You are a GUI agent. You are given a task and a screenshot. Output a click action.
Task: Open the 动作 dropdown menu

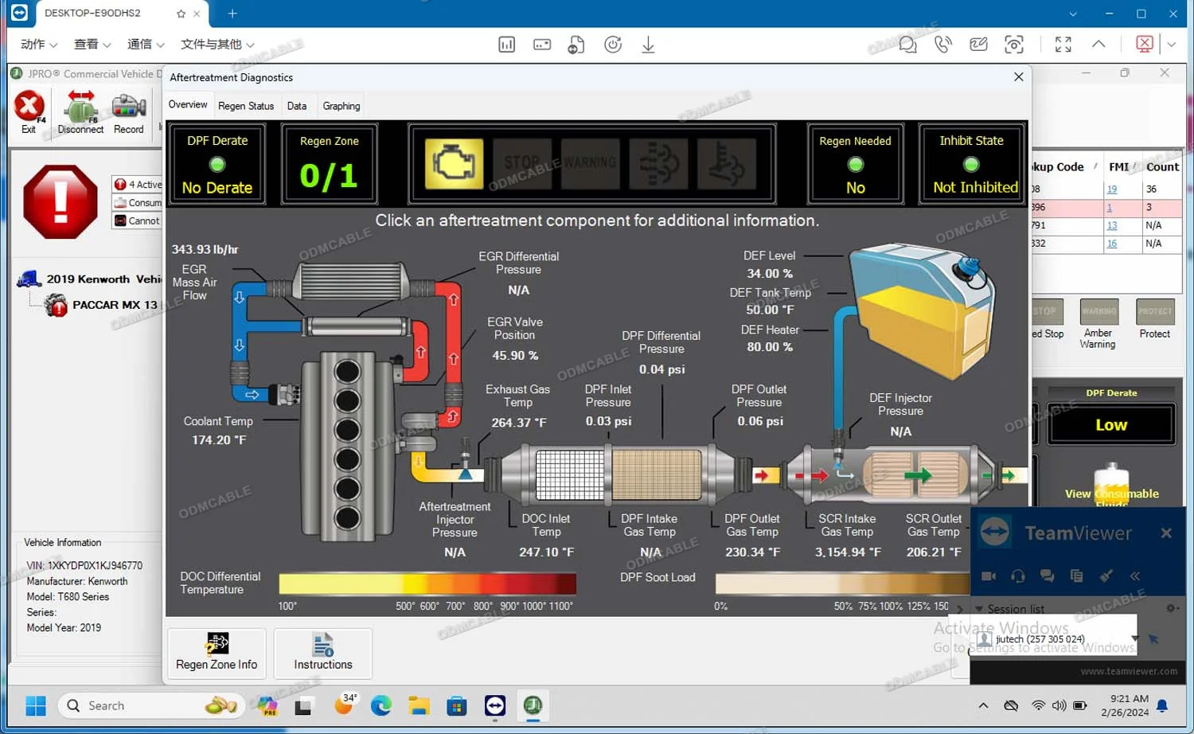(x=39, y=45)
